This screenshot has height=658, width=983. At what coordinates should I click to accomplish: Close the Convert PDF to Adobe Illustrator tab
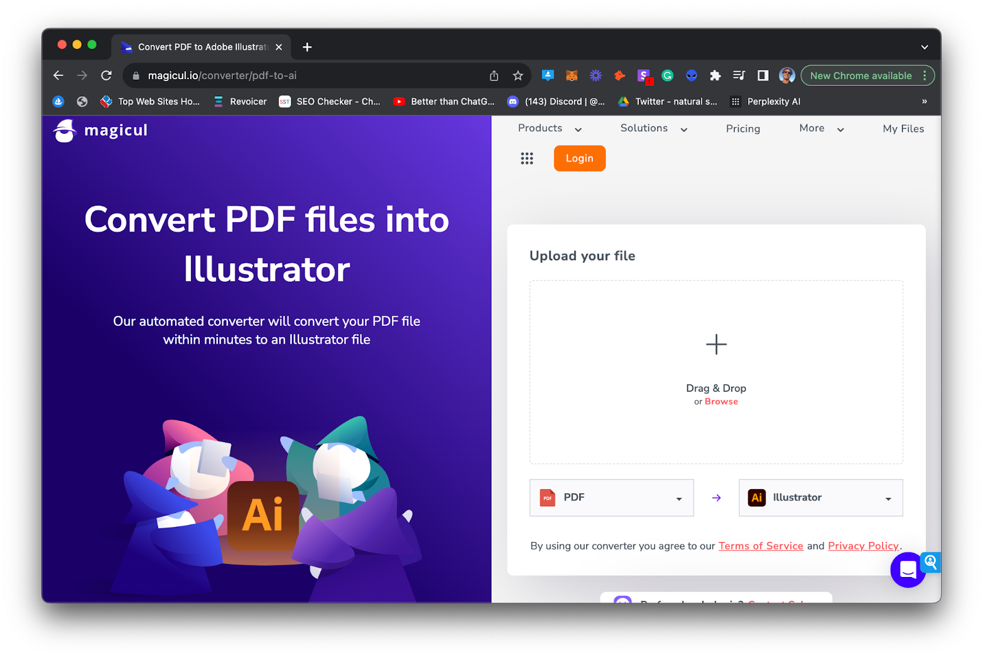tap(279, 47)
